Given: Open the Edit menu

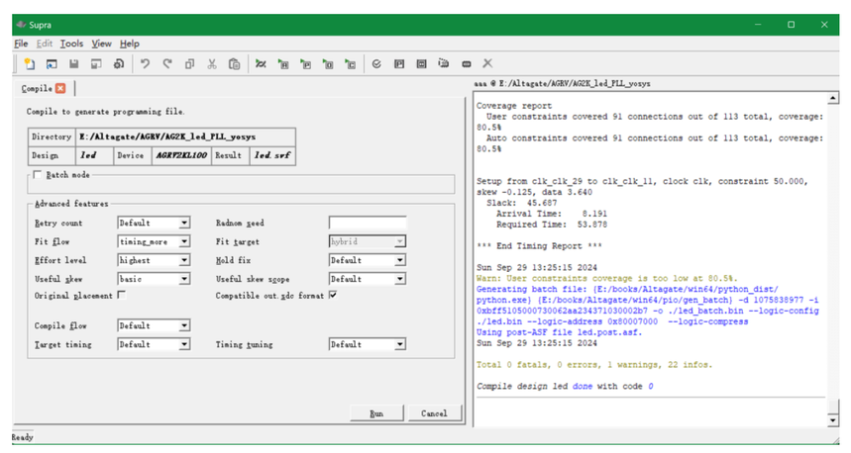Looking at the screenshot, I should (45, 44).
